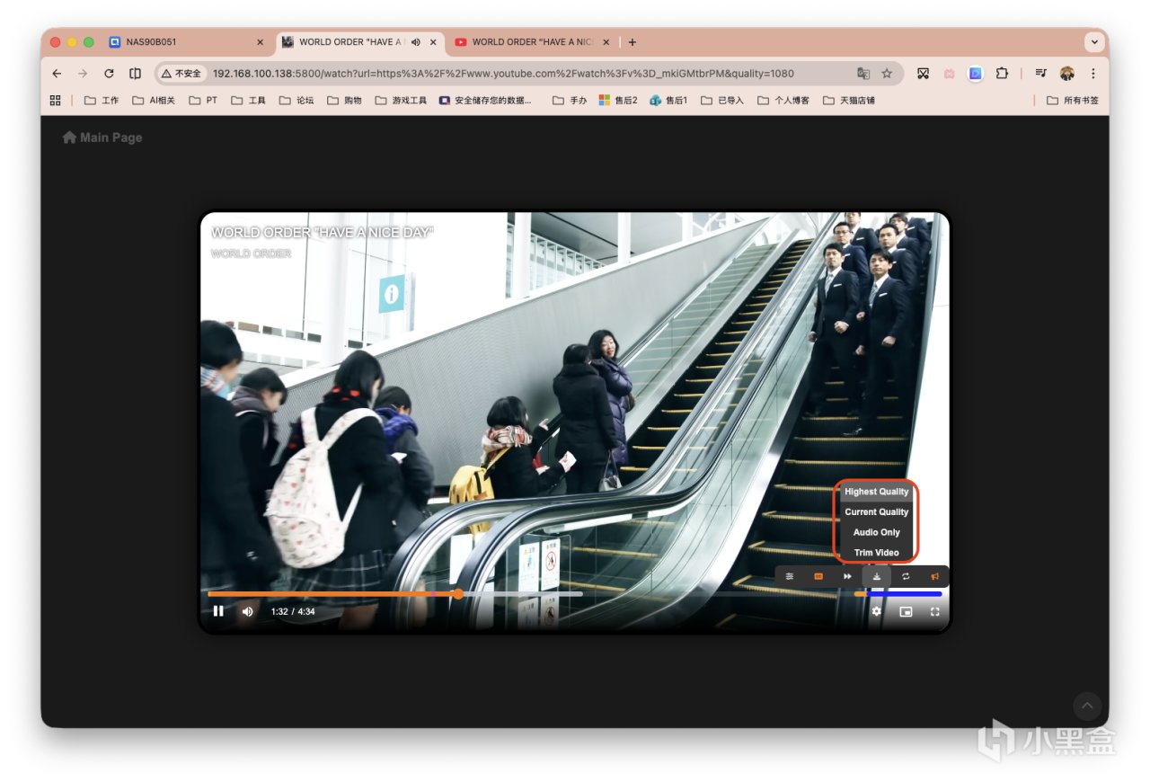This screenshot has height=782, width=1150.
Task: Click the blue segment of the seek bar
Action: point(905,594)
